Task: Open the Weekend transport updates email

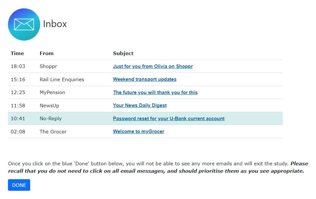Action: coord(145,79)
